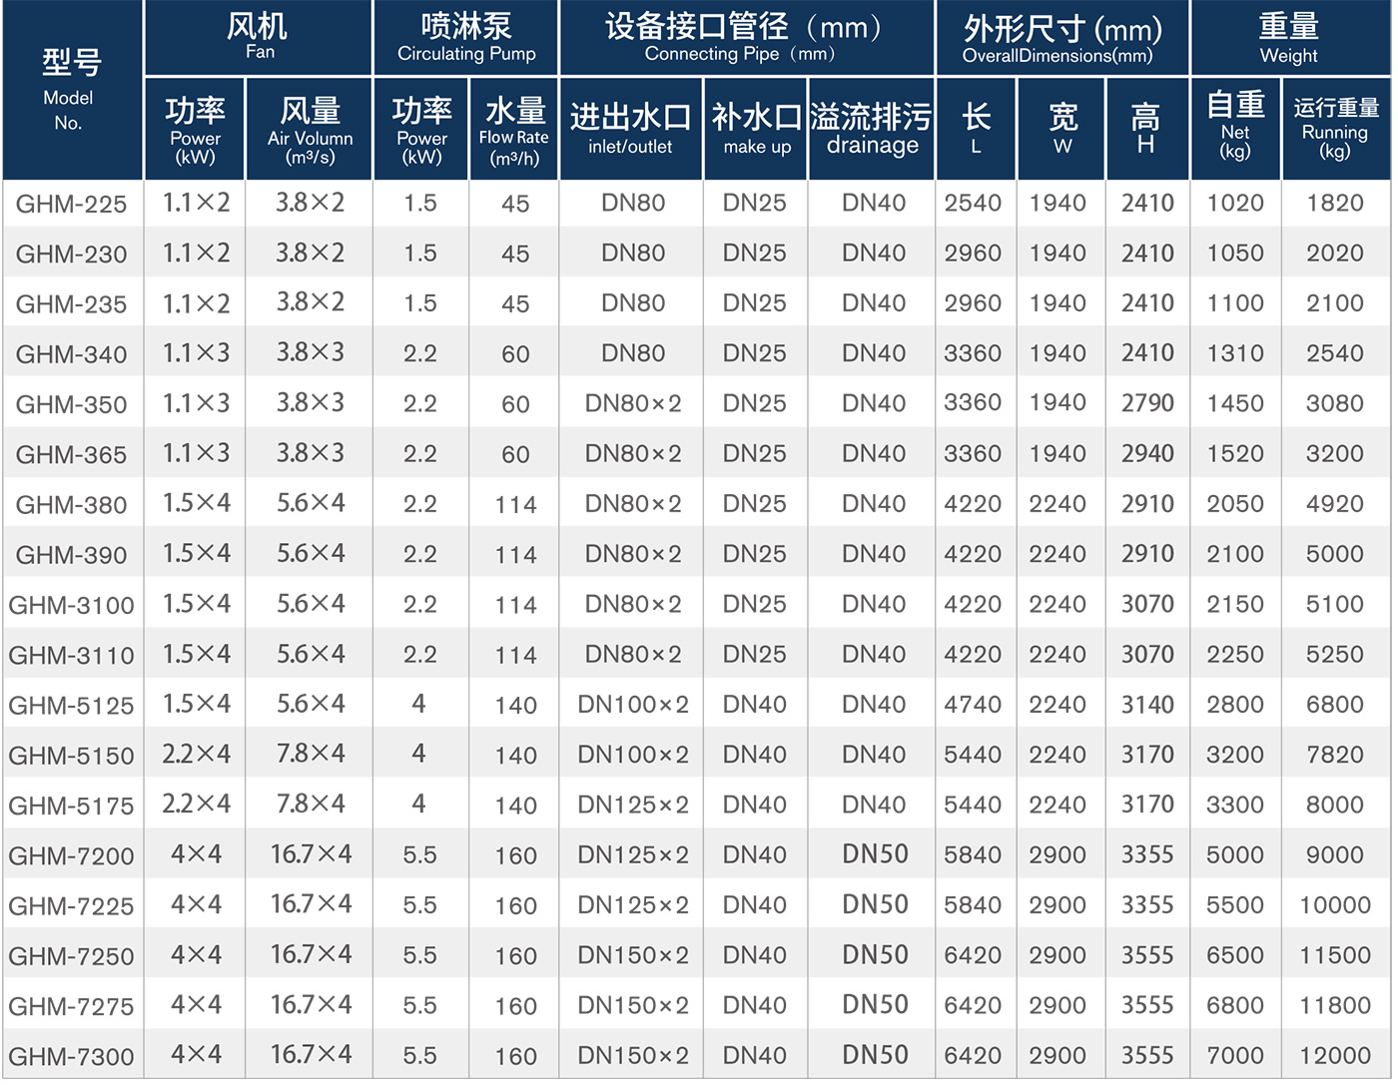Click the make up column header
Screen dimensions: 1398x1085
[x=756, y=129]
